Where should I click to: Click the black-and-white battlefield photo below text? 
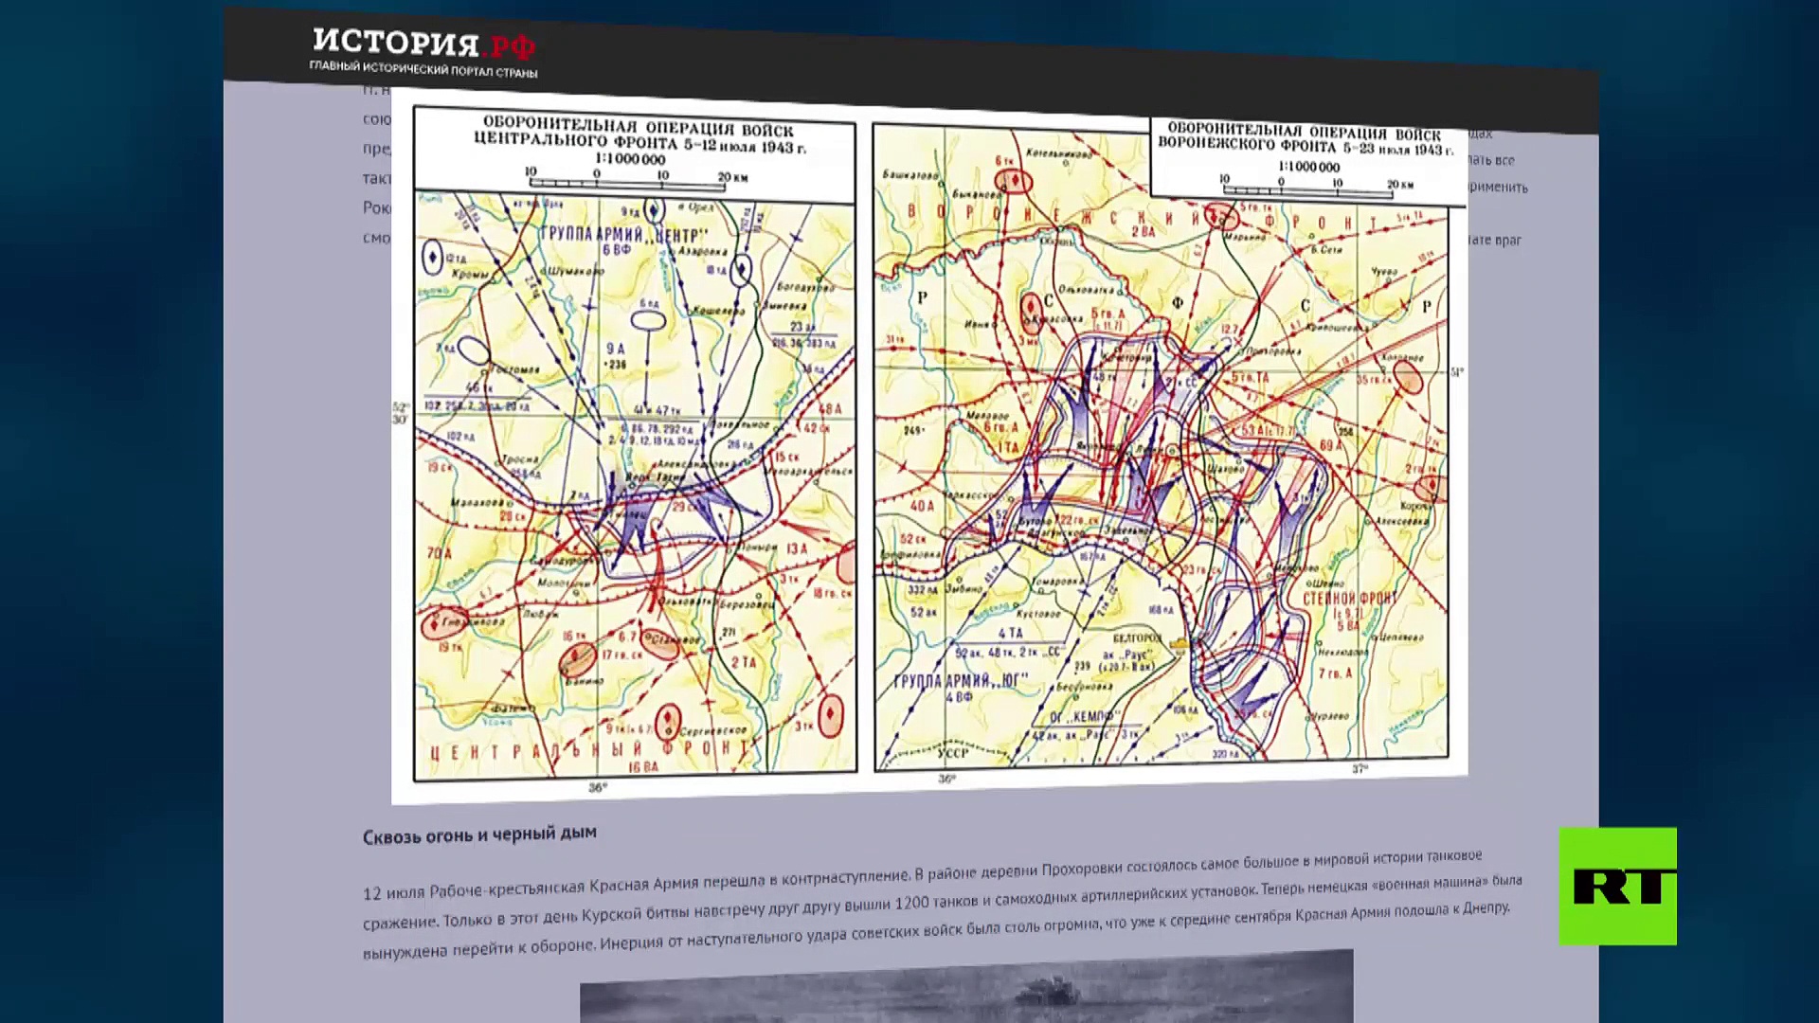[x=966, y=986]
